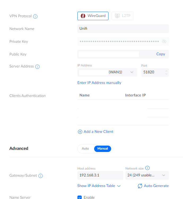Viewport: 183px width, 199px height.
Task: Select the Manual advanced mode
Action: (x=103, y=149)
